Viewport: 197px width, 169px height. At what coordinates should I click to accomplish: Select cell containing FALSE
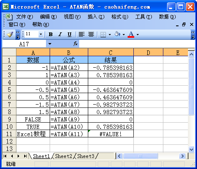click(33, 119)
